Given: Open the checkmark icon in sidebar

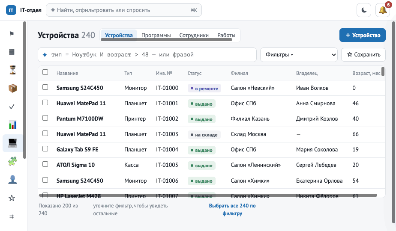Looking at the screenshot, I should tap(12, 107).
